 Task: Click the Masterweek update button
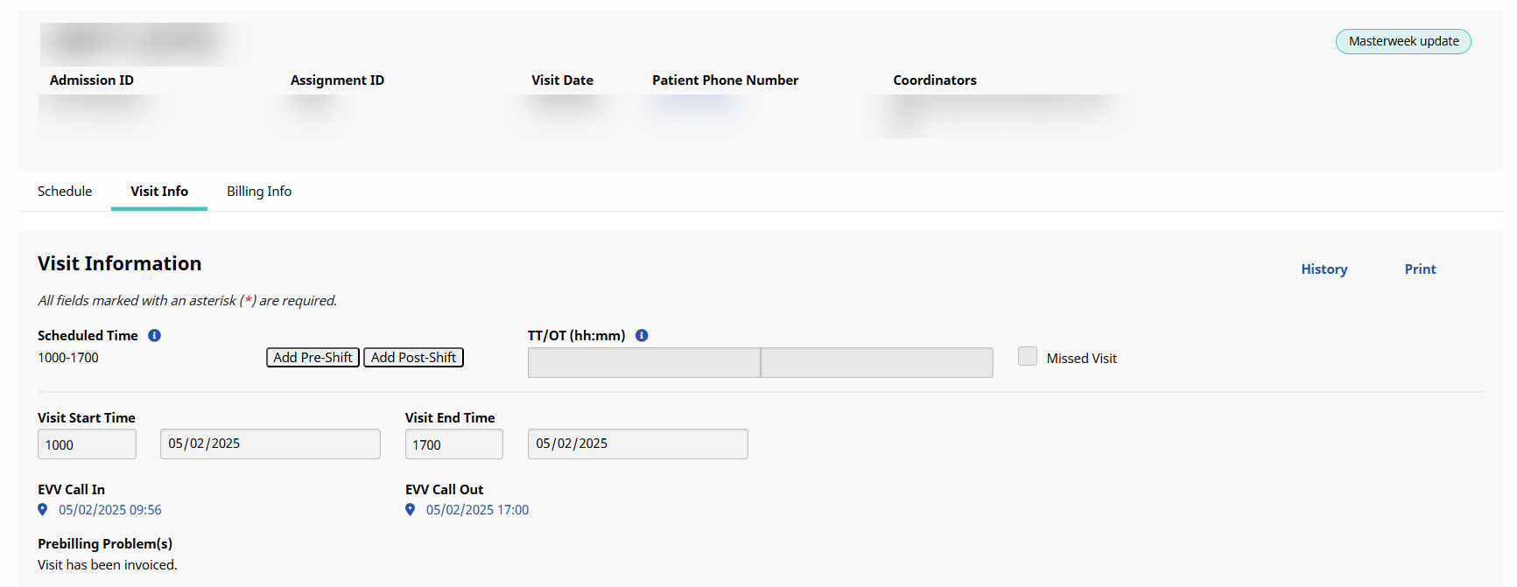point(1402,41)
